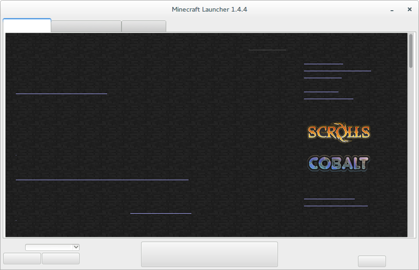Minimize the Minecraft Launcher window

point(392,9)
